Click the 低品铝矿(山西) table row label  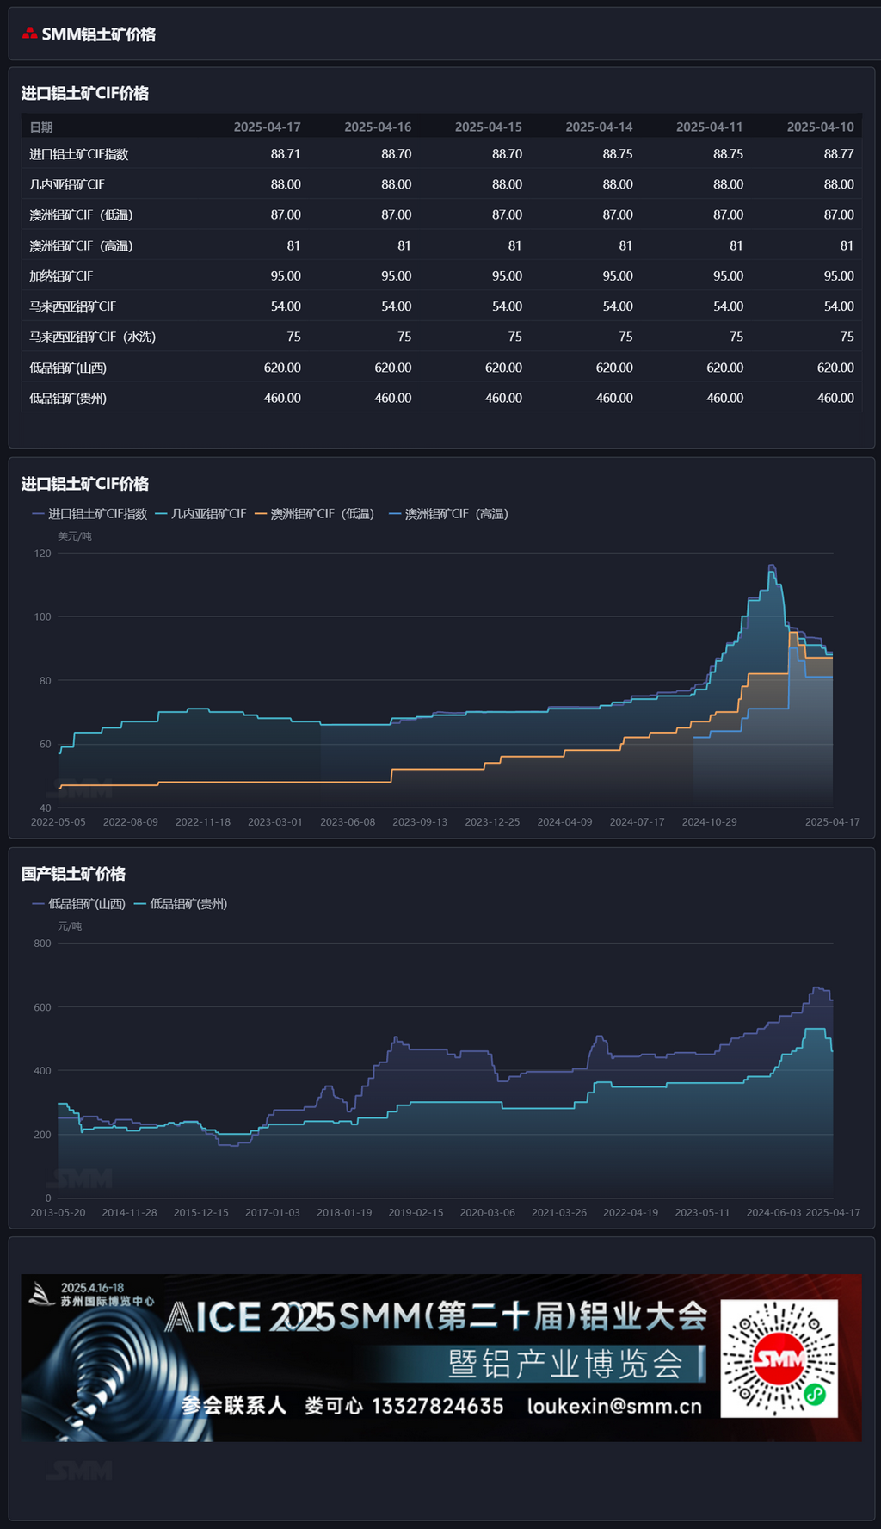coord(68,368)
